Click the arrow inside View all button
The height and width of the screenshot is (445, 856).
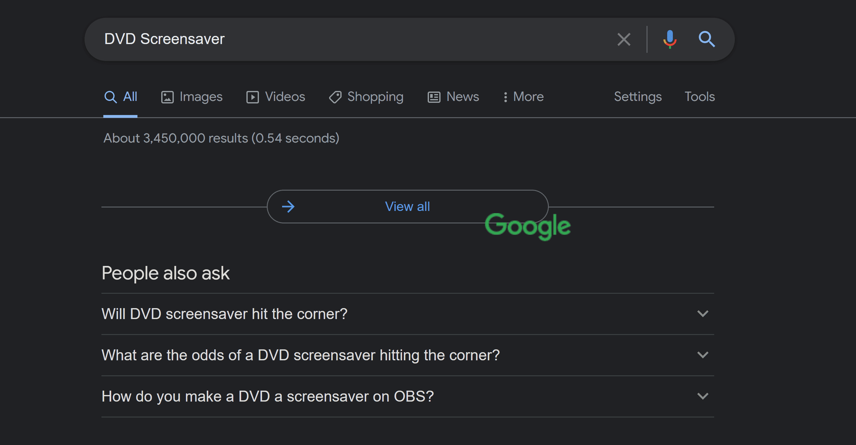click(x=288, y=206)
